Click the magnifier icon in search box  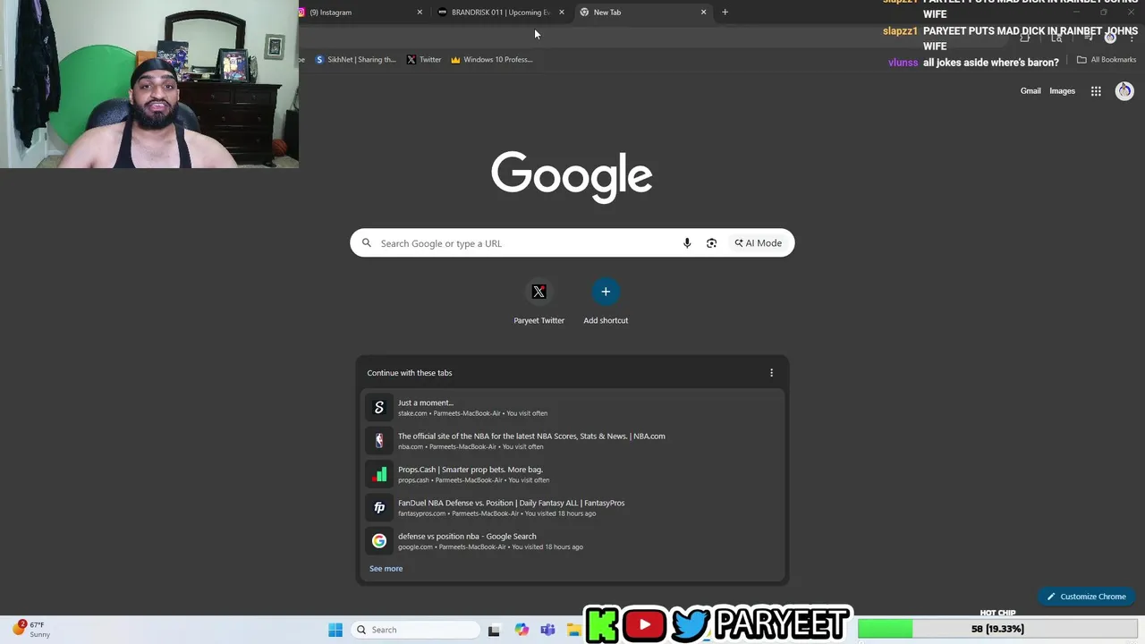367,243
